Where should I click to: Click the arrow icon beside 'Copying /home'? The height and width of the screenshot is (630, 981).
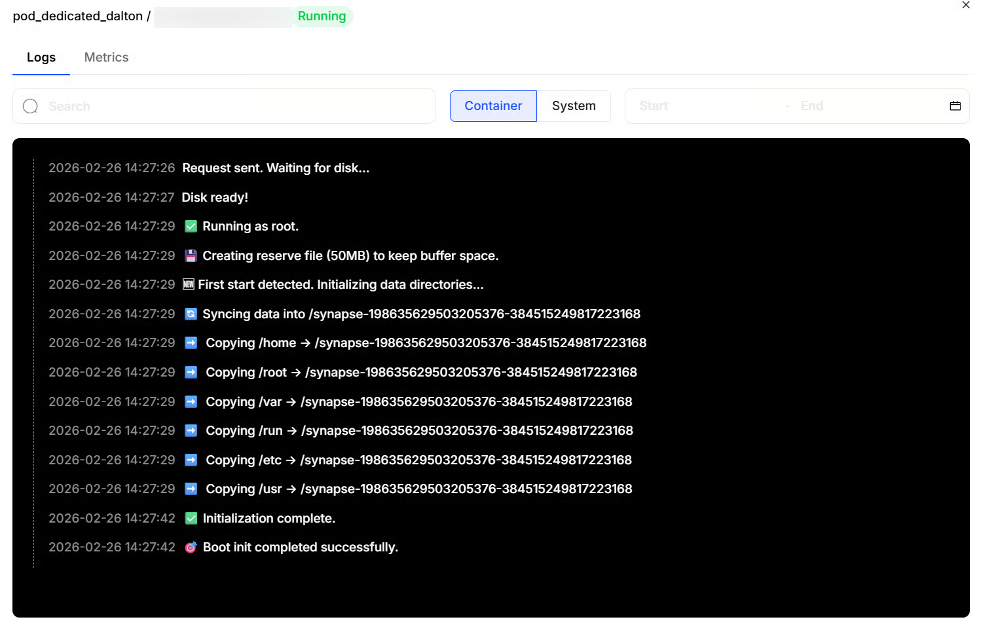191,343
